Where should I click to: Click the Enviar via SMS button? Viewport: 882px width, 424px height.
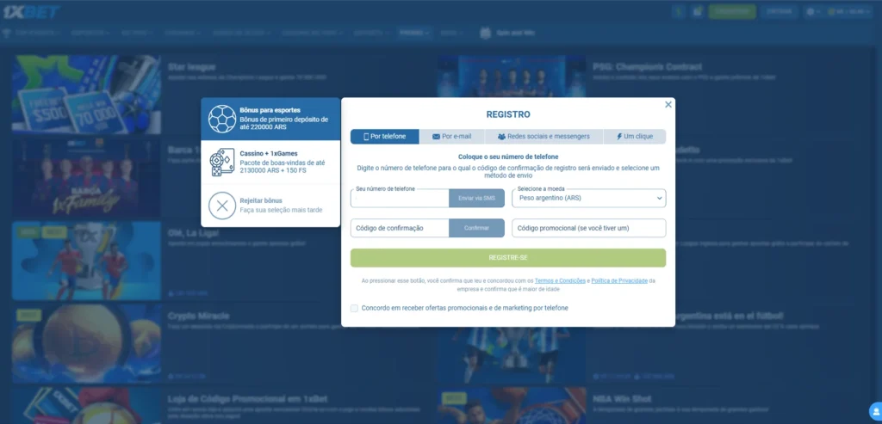pyautogui.click(x=476, y=199)
